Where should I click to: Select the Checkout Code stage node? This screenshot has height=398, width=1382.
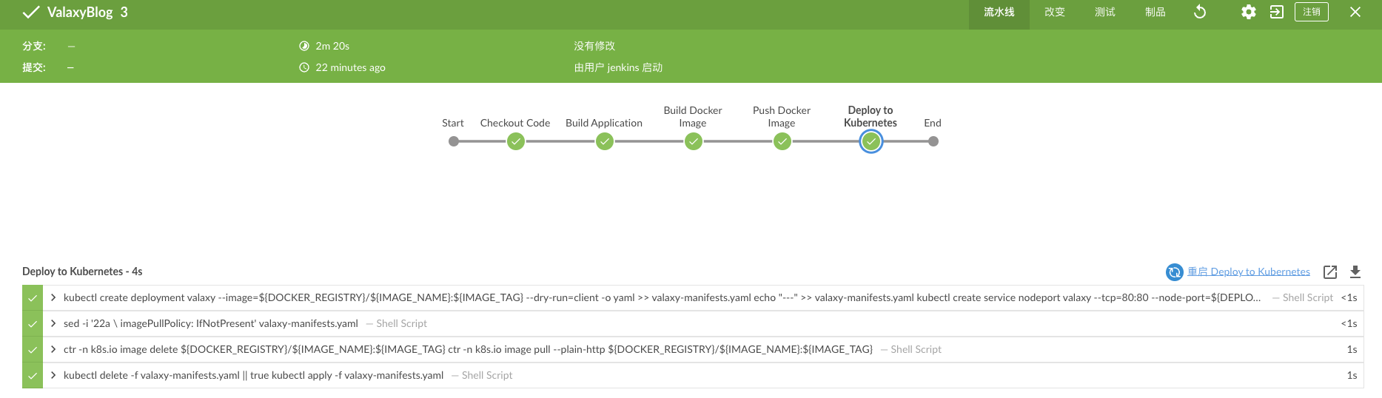coord(516,141)
